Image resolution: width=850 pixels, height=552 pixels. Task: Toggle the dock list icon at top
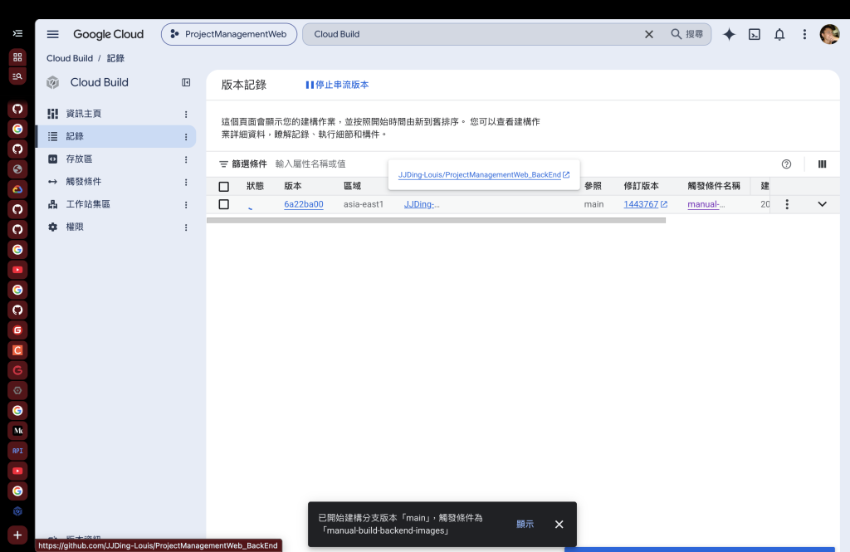[18, 34]
